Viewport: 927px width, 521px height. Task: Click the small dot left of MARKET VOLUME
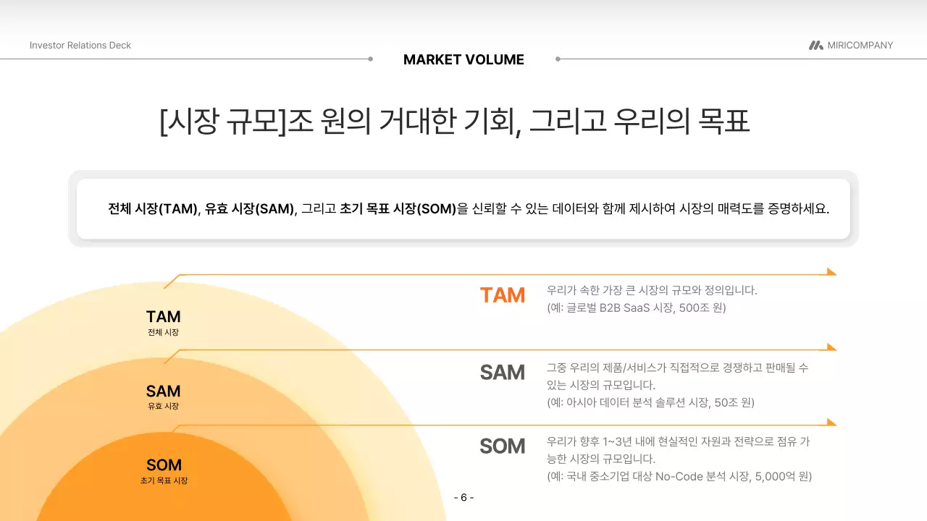(x=370, y=59)
